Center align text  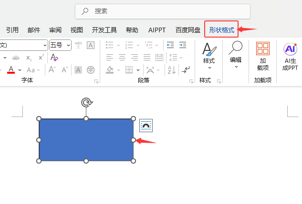[122, 58]
